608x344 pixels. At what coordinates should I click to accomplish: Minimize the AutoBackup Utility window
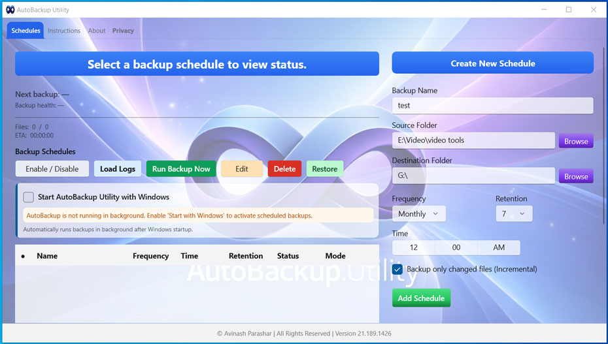pos(545,10)
